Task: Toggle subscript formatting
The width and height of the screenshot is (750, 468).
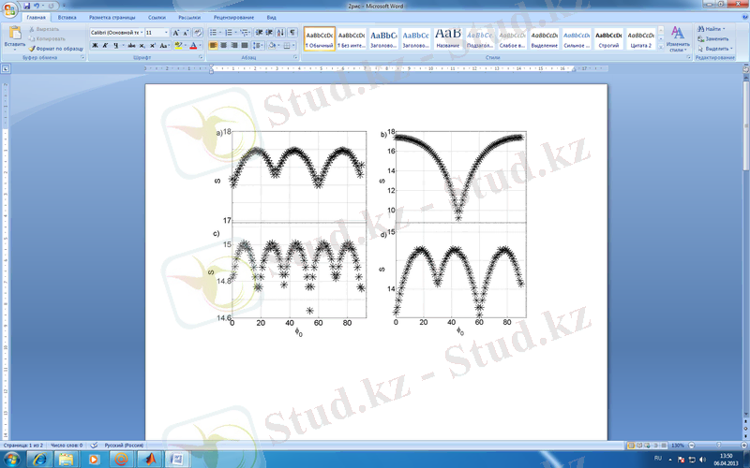Action: pos(142,45)
